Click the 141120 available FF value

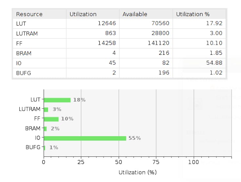[158, 43]
